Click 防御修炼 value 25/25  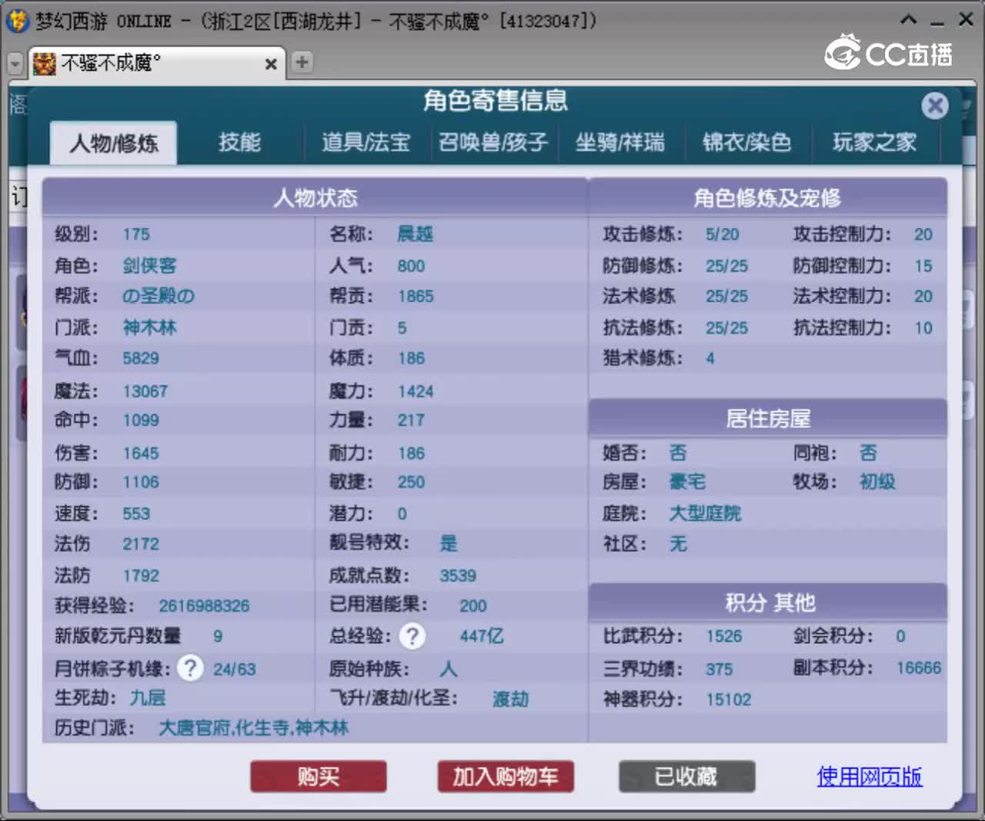(726, 266)
